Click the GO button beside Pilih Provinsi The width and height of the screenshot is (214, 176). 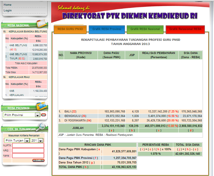click(43, 115)
